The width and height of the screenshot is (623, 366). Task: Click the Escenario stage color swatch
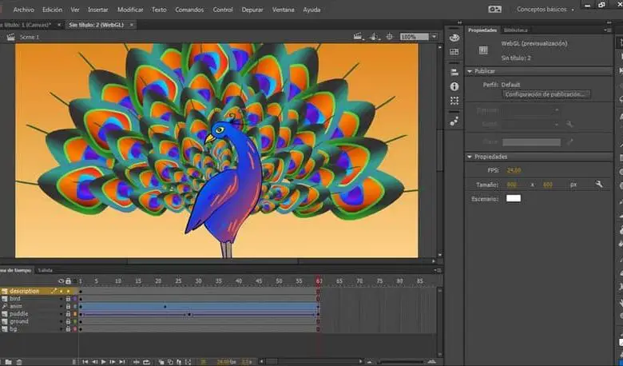pyautogui.click(x=513, y=198)
